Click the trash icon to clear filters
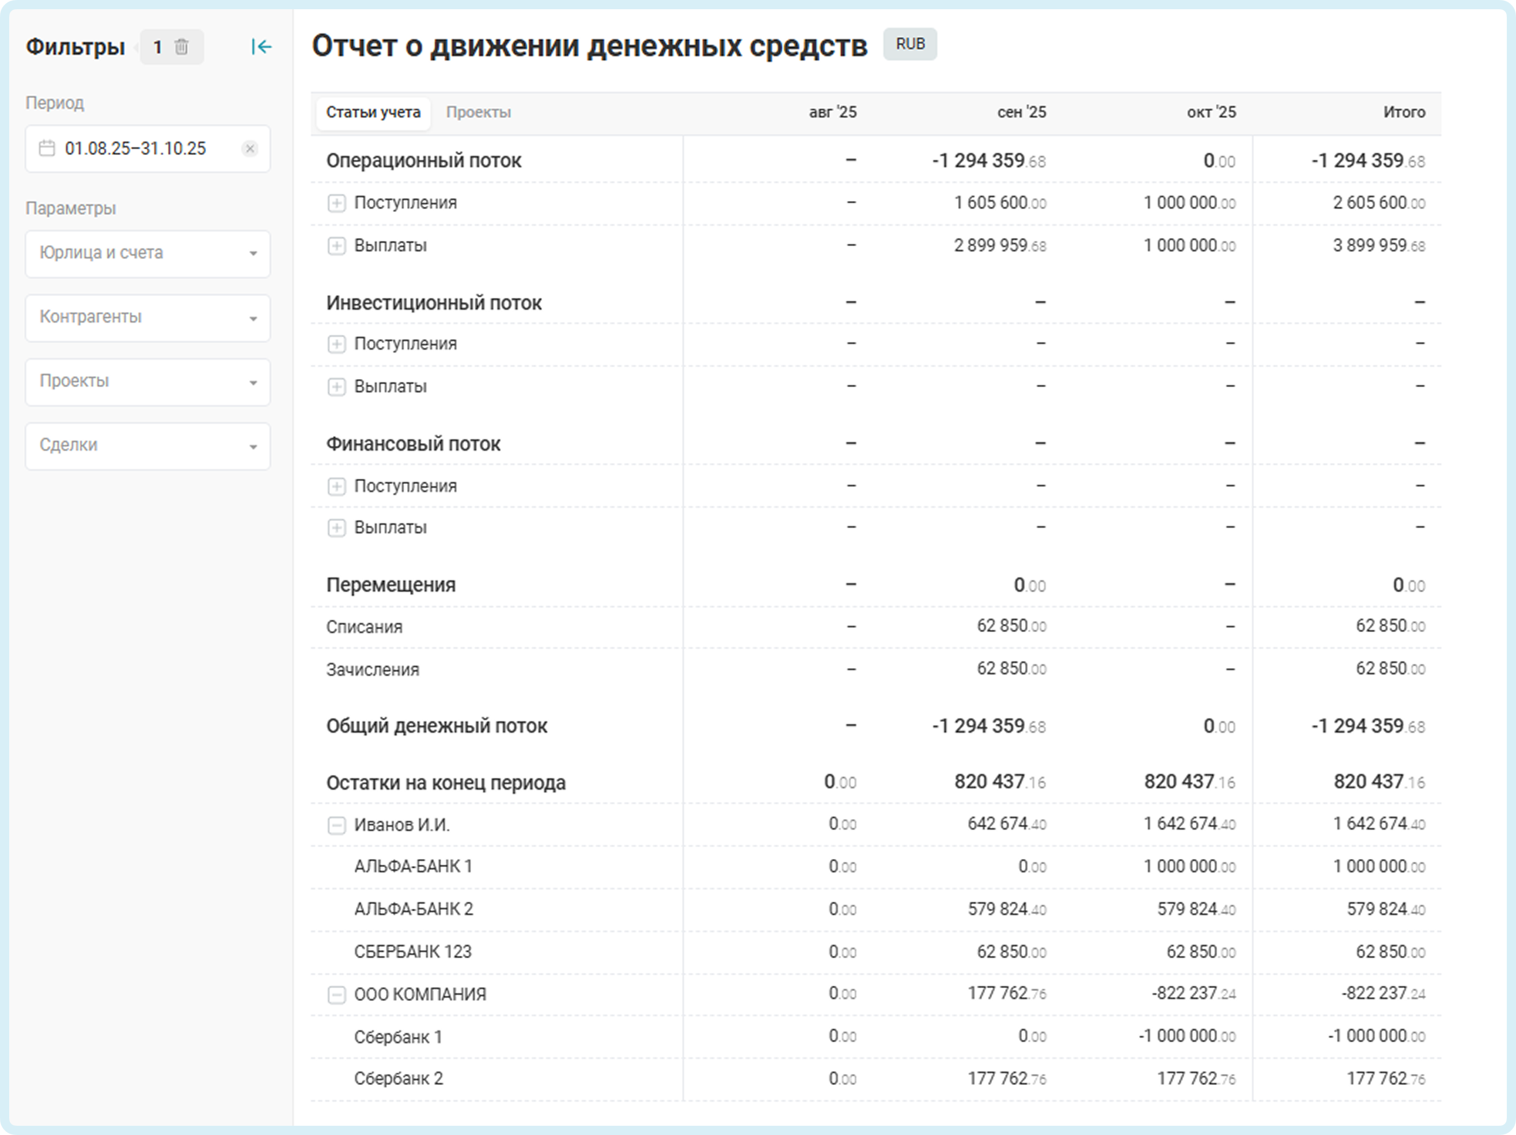 pos(181,47)
